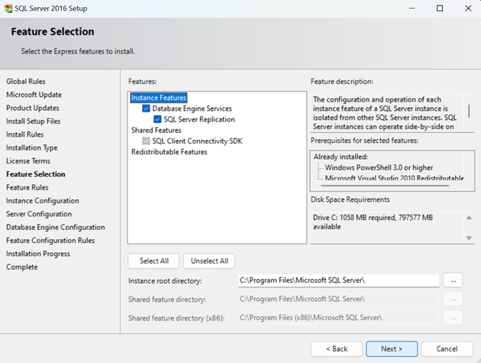The height and width of the screenshot is (363, 481).
Task: Click the Drive C disk space text
Action: (x=373, y=222)
